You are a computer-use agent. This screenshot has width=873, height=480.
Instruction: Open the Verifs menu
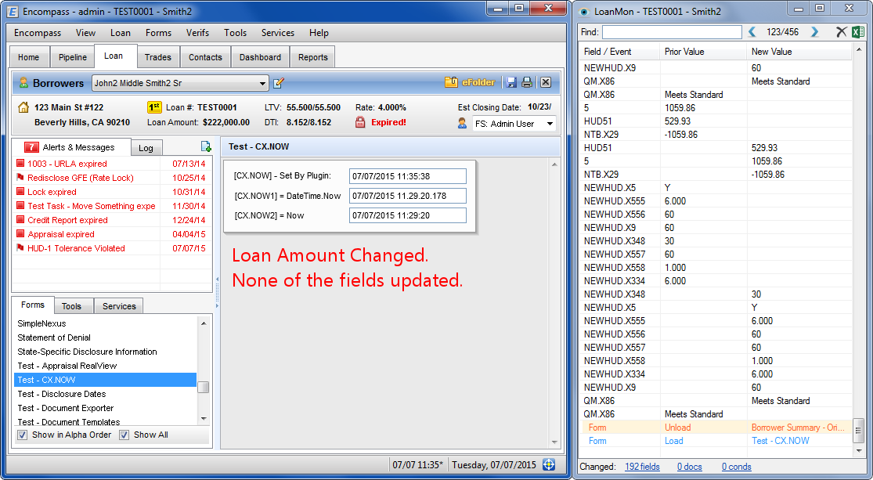pyautogui.click(x=197, y=33)
